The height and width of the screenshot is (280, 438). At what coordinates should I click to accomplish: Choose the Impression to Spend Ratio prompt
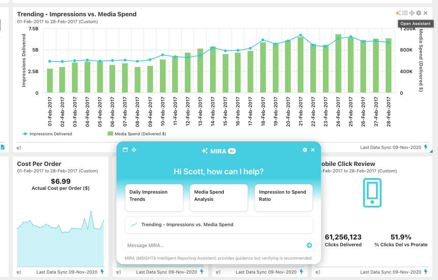click(x=283, y=197)
